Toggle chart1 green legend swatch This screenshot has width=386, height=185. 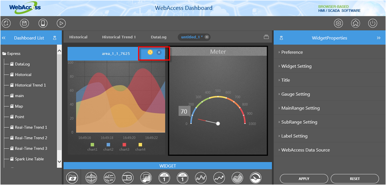(92, 145)
